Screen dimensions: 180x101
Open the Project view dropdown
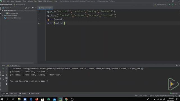(x=7, y=8)
